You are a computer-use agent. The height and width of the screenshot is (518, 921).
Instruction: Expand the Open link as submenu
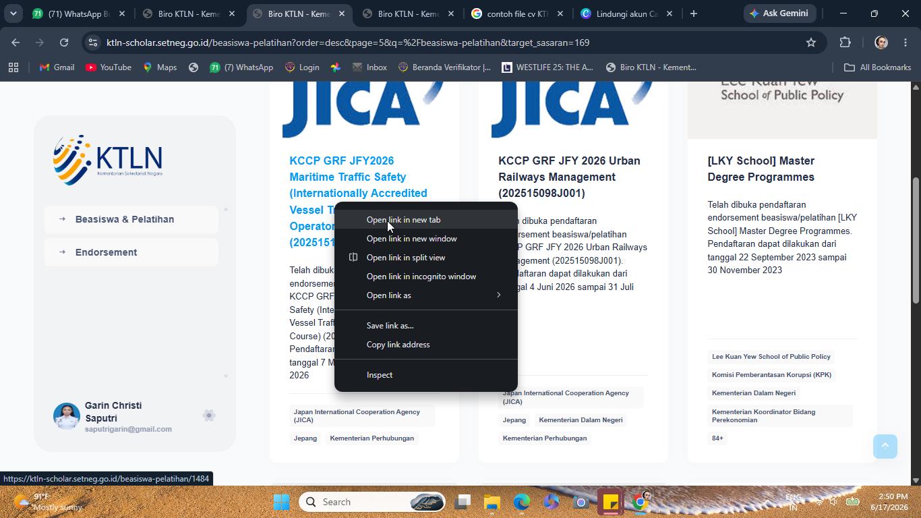[426, 295]
